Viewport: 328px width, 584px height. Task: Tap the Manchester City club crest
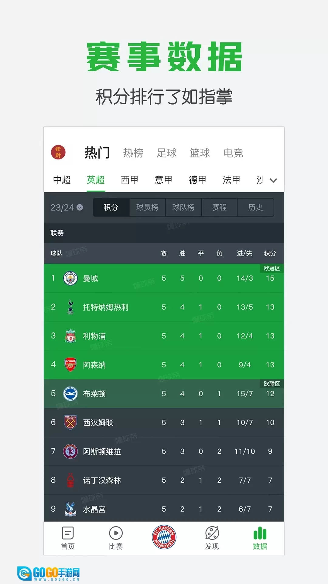(x=70, y=278)
